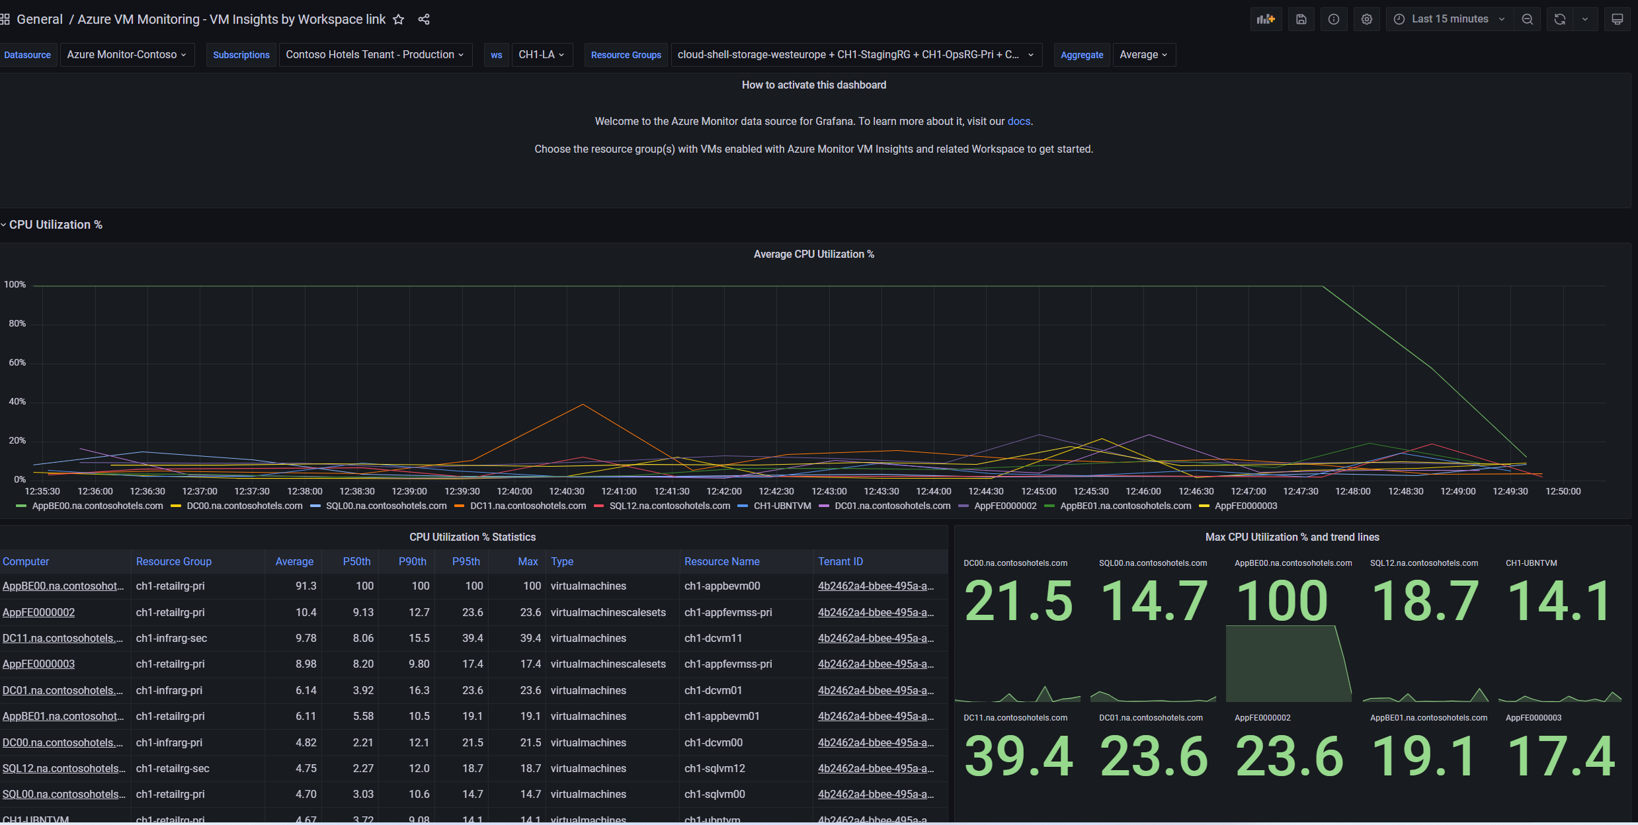1638x825 pixels.
Task: Follow the docs link in the welcome text
Action: tap(1018, 121)
